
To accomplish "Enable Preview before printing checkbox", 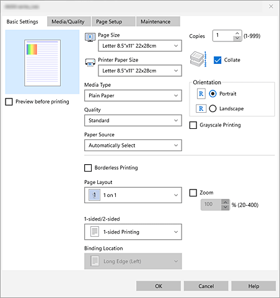I will (x=9, y=102).
